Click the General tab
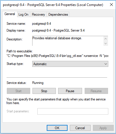Viewport: 116px width, 134px height. click(10, 14)
